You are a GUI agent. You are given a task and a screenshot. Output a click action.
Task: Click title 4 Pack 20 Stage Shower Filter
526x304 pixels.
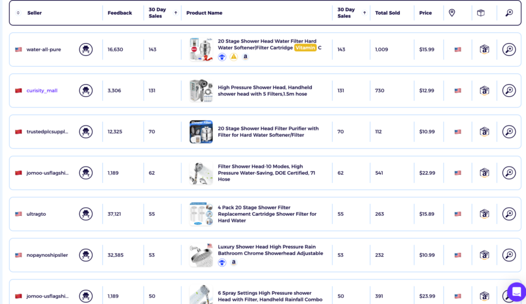tap(267, 214)
